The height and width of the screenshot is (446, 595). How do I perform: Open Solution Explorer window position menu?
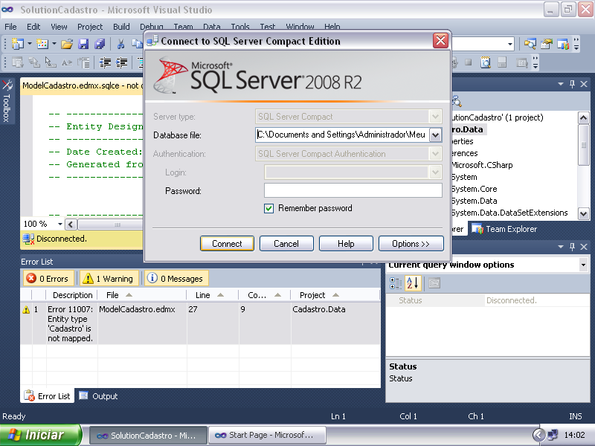[x=561, y=84]
